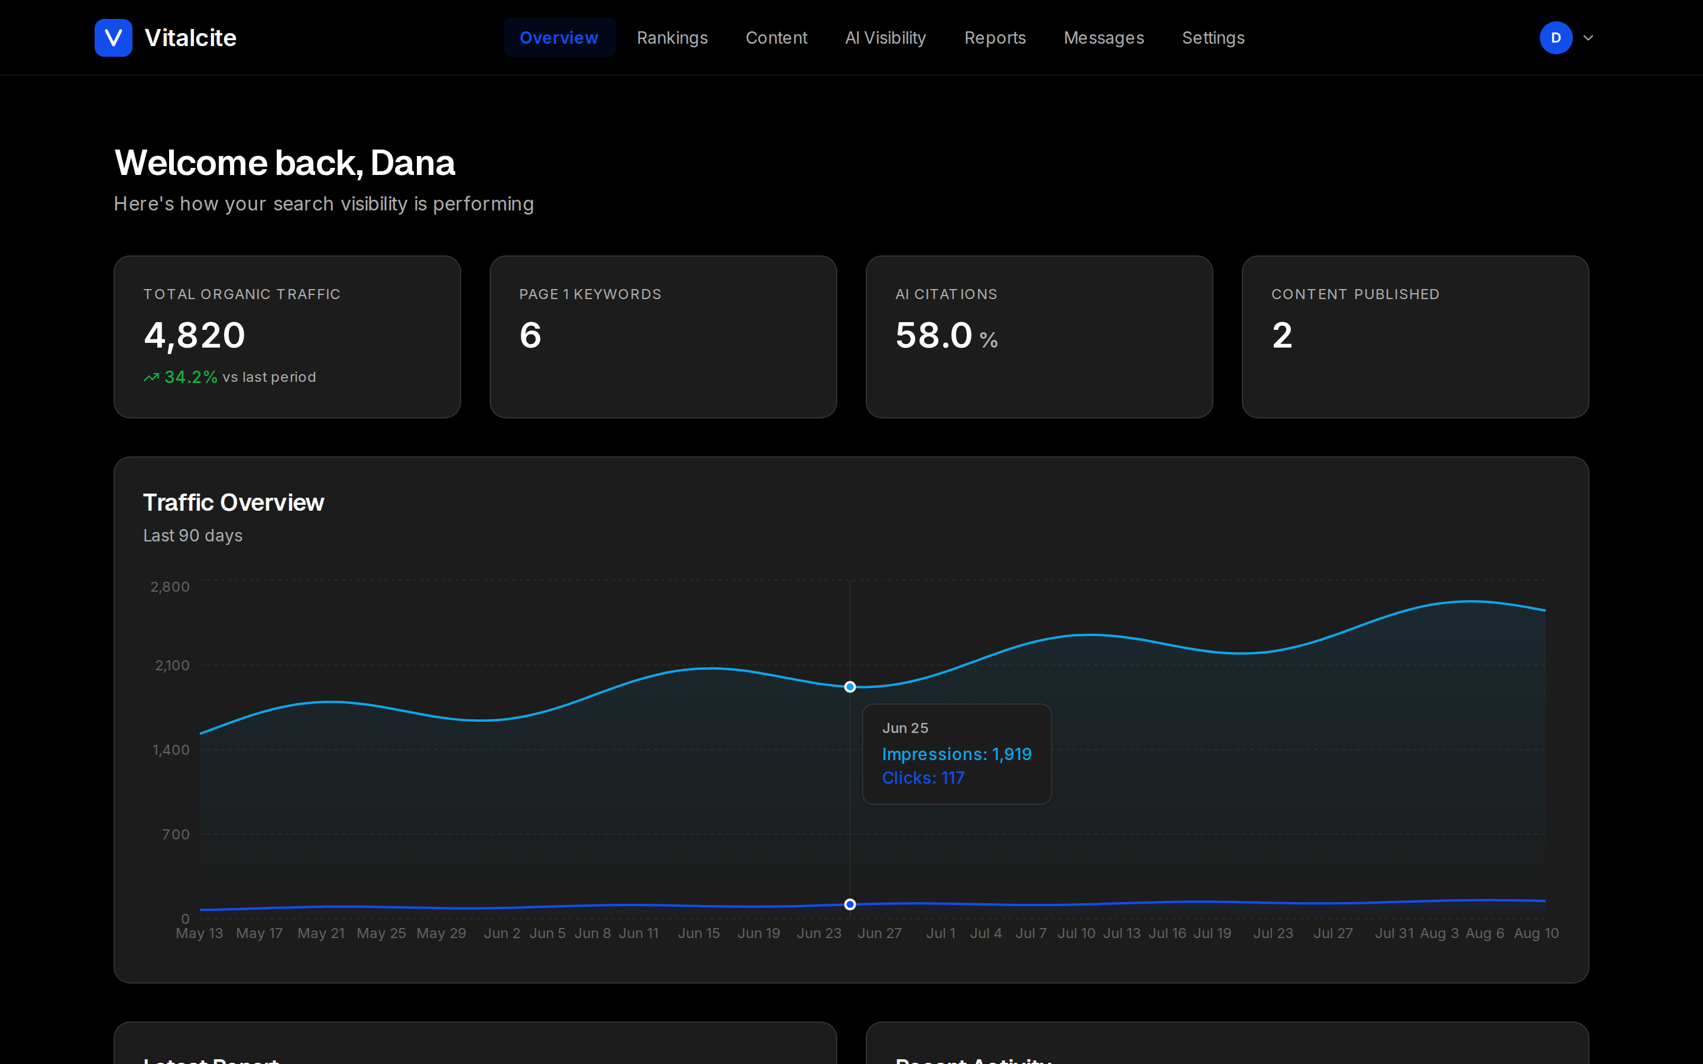Click the Jun 25 tooltip date

point(905,728)
